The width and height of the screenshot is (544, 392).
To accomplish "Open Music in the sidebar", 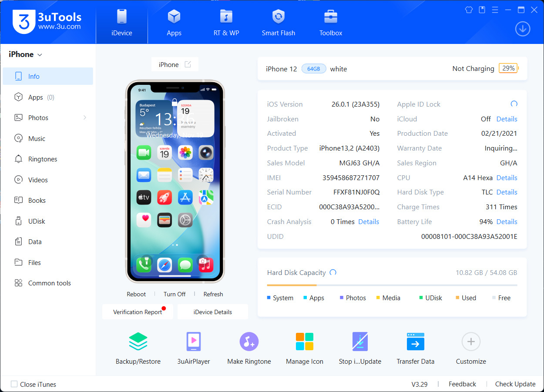I will click(x=48, y=138).
